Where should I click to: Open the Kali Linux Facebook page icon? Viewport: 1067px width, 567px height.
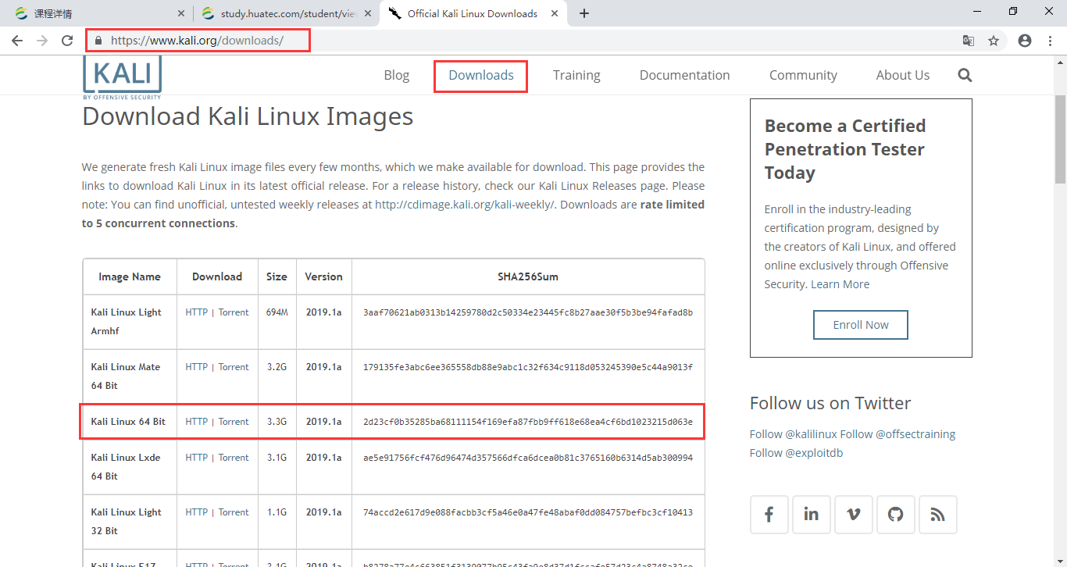[x=769, y=514]
